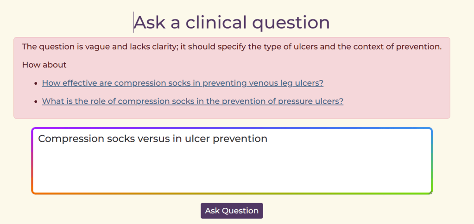Grab the text area resize handle
Screen dimensions: 474x224
tap(431, 192)
